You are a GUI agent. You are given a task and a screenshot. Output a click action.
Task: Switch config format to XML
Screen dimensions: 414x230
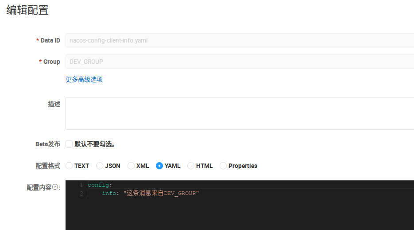131,166
